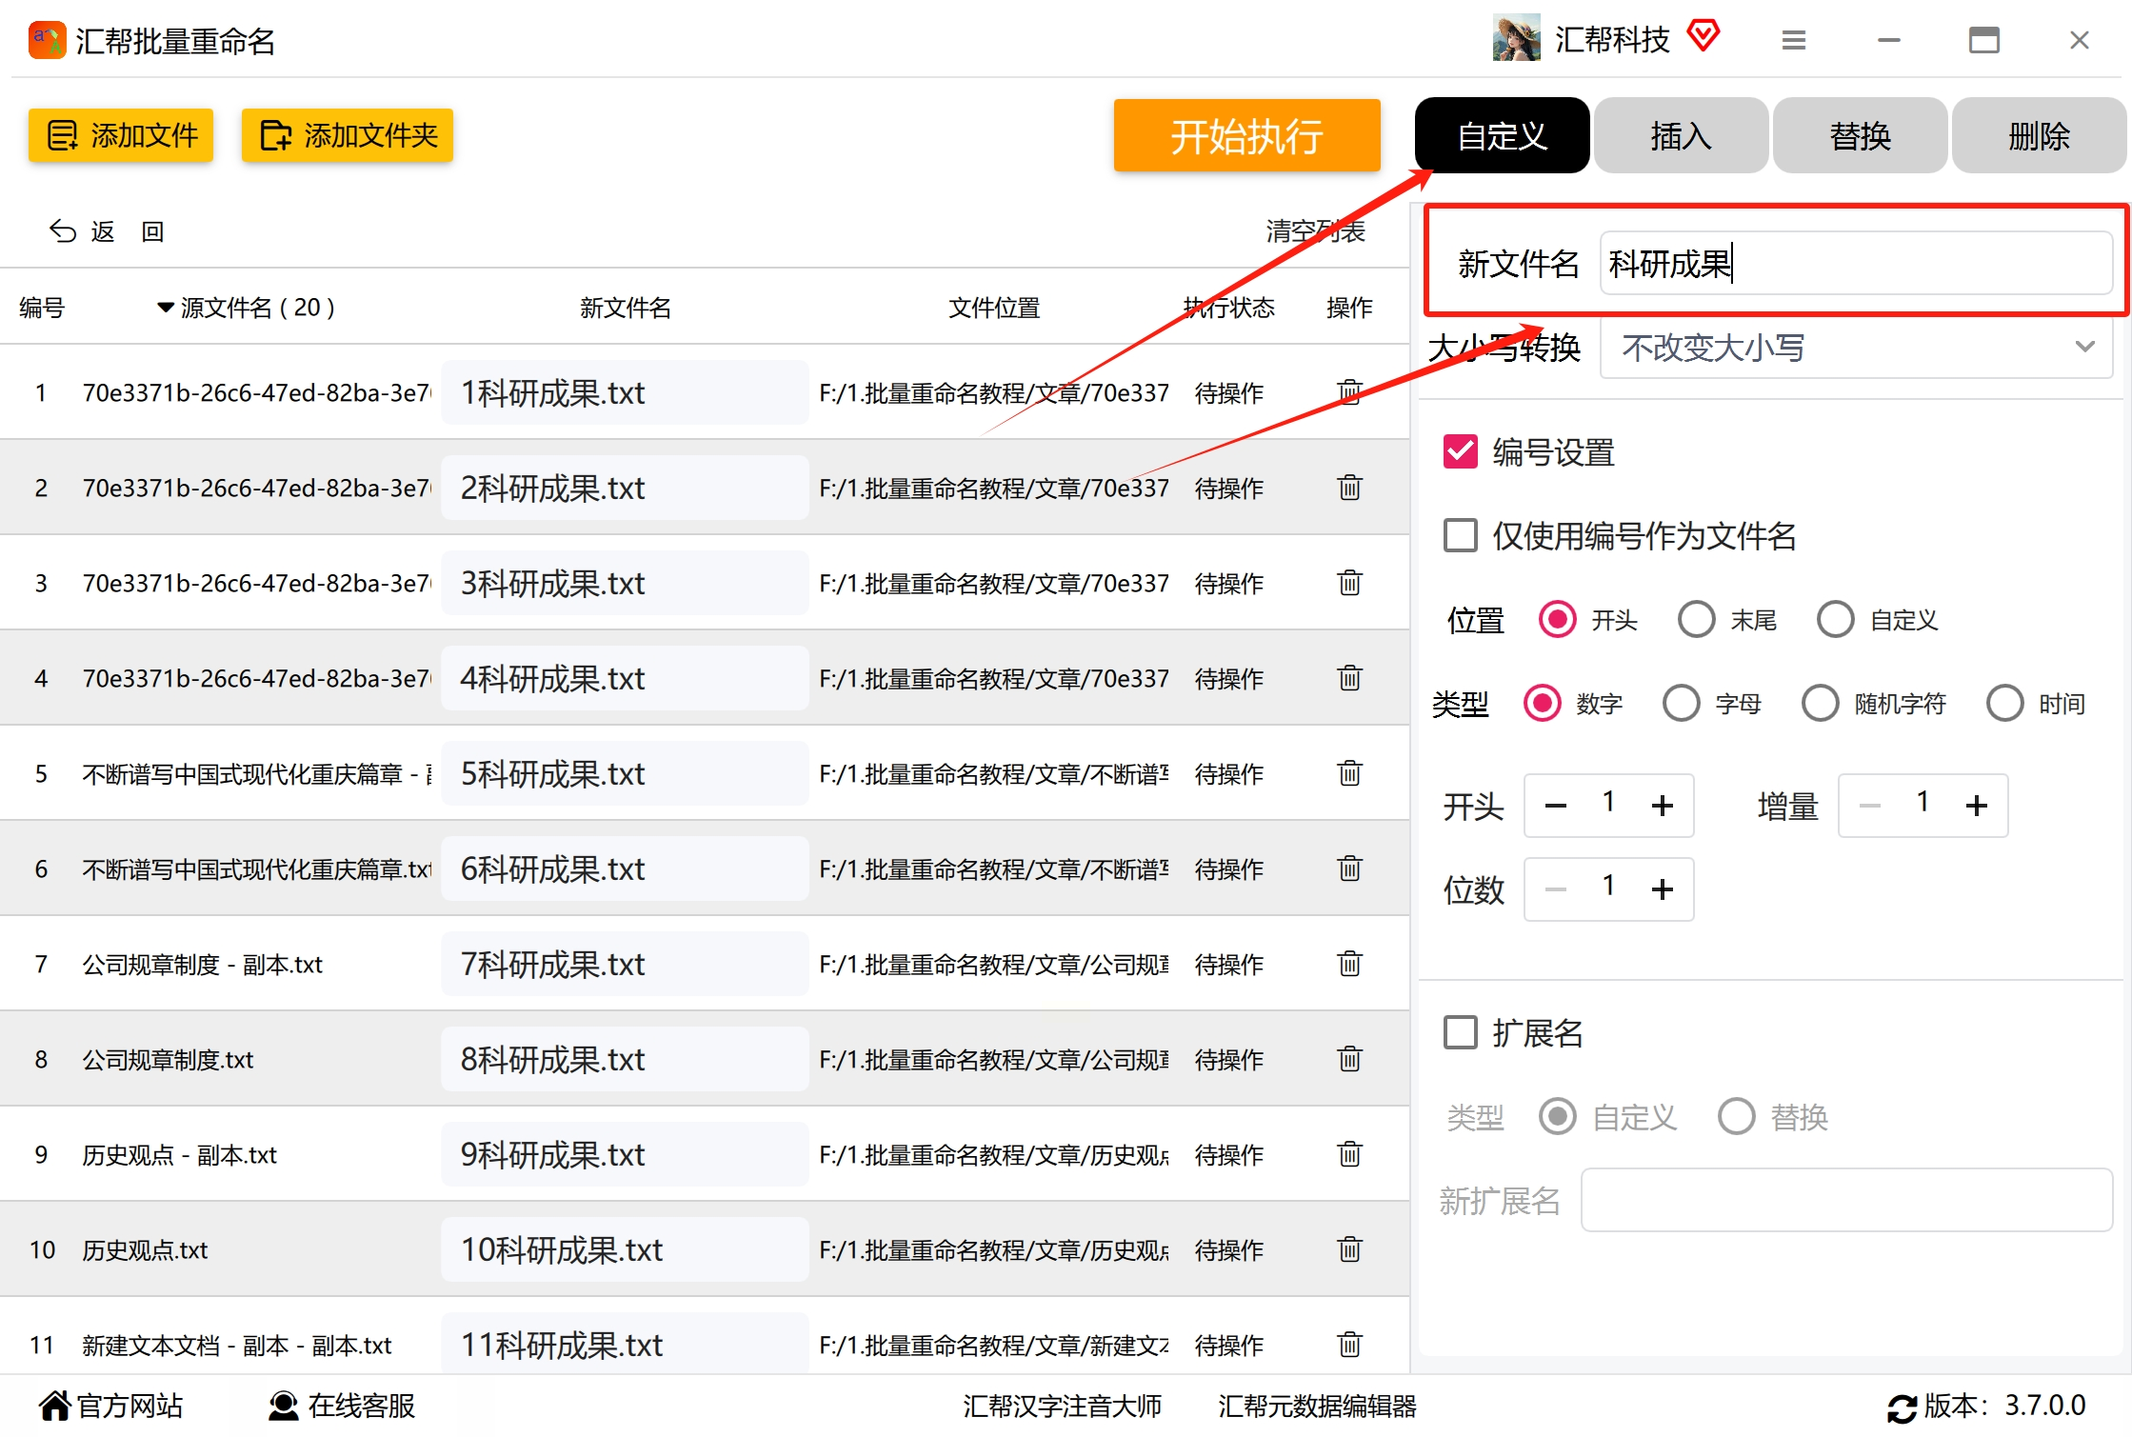This screenshot has height=1437, width=2132.
Task: Select position 开头 radio button
Action: coord(1558,620)
